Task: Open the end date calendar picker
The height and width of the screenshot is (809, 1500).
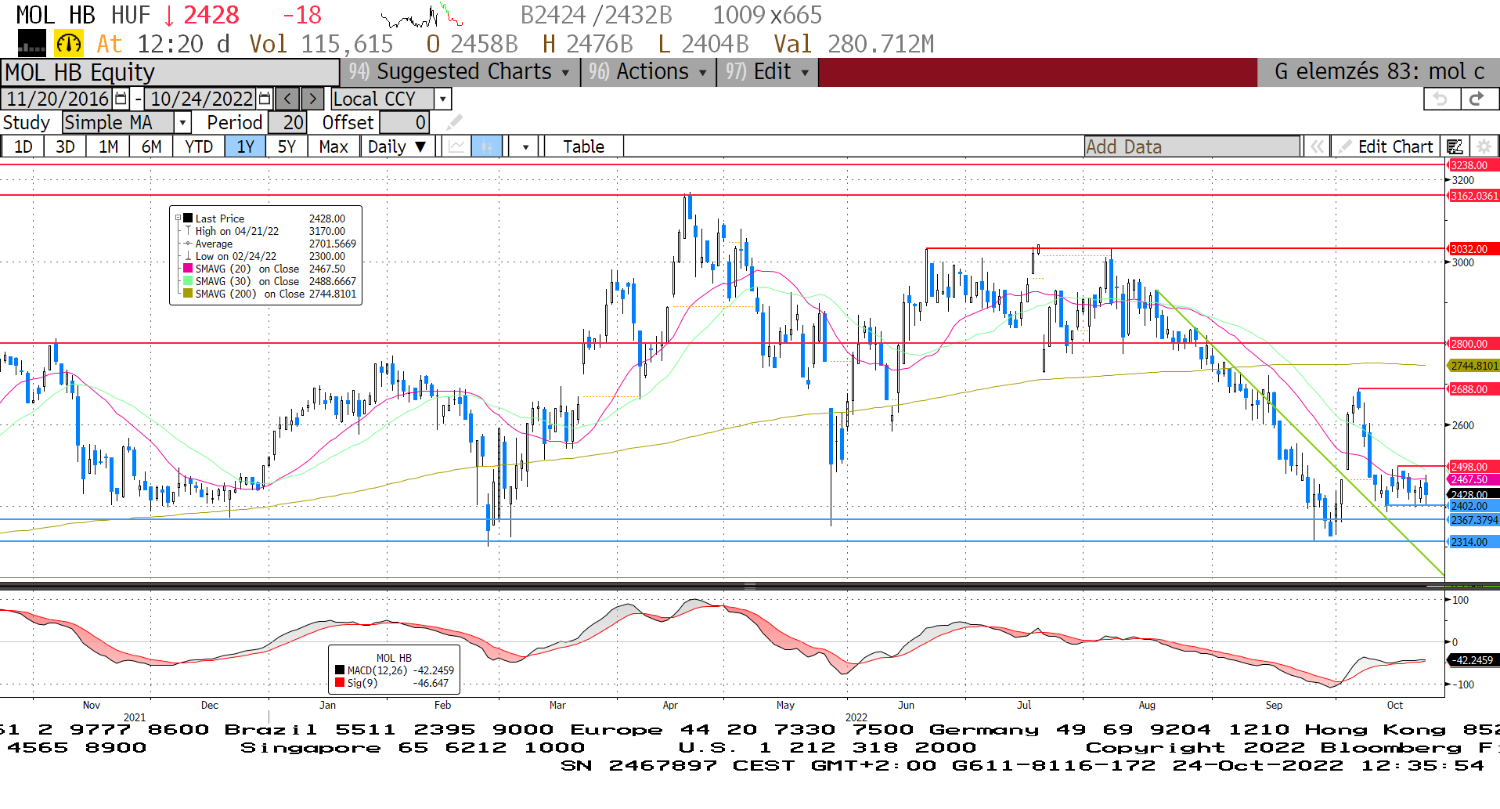Action: click(265, 99)
